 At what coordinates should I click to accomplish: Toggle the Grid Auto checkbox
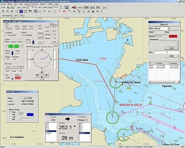(36, 7)
